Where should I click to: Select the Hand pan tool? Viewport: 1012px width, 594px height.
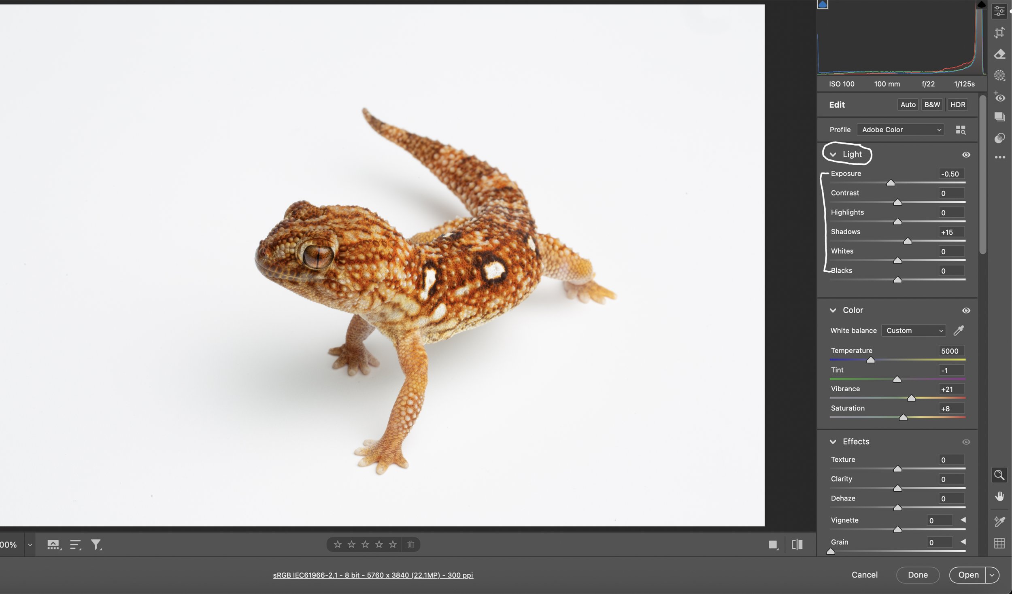click(999, 496)
